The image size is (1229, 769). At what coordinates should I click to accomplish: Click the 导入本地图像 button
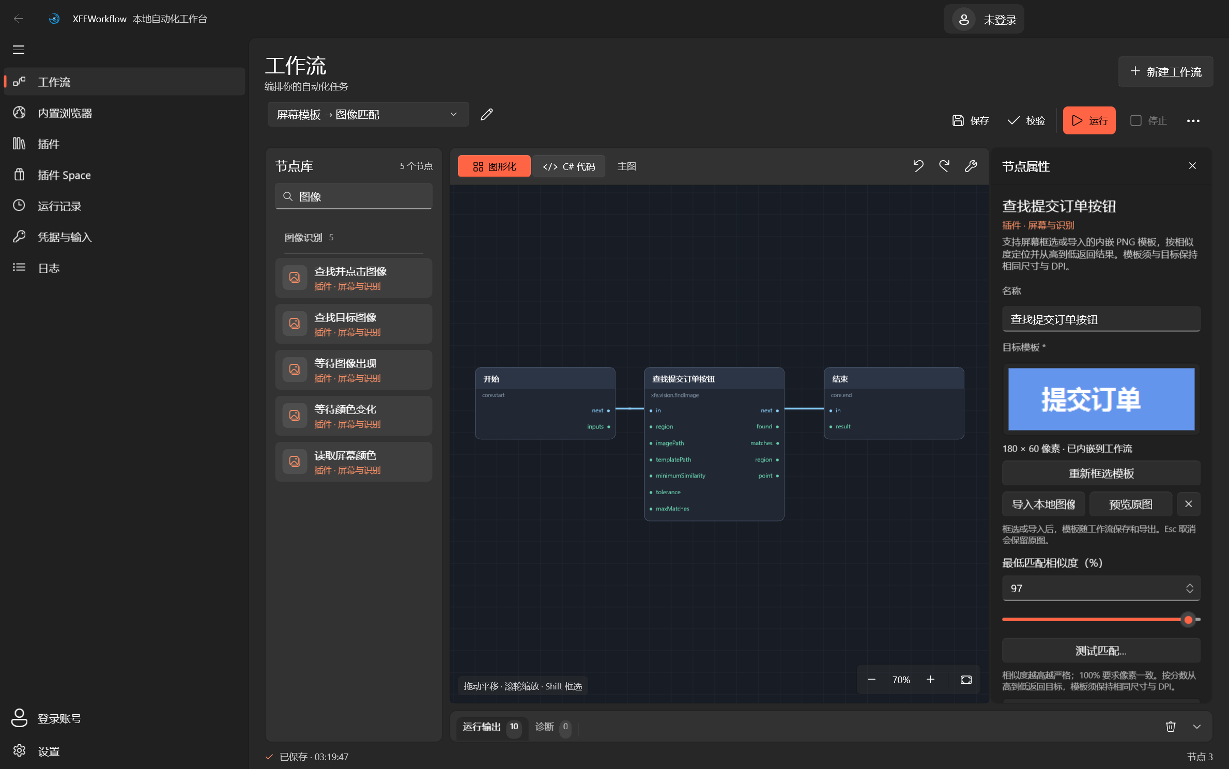tap(1043, 504)
